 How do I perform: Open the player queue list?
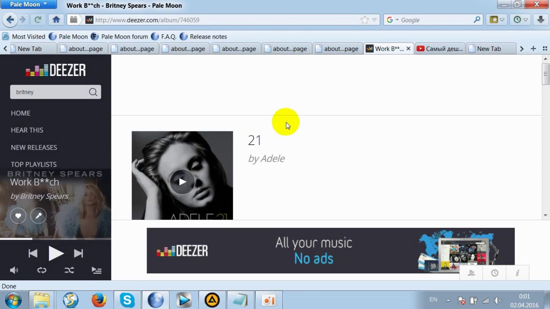tap(97, 270)
